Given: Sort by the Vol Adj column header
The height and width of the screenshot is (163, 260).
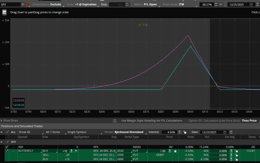Looking at the screenshot, I should pyautogui.click(x=230, y=137).
